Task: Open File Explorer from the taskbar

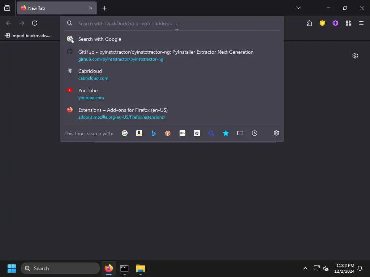Action: click(x=141, y=268)
